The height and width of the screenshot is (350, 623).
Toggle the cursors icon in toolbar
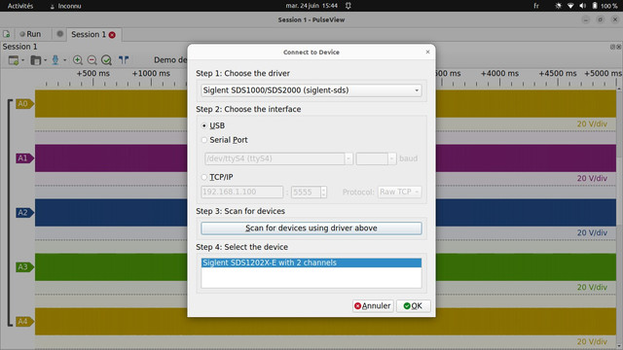(x=124, y=60)
